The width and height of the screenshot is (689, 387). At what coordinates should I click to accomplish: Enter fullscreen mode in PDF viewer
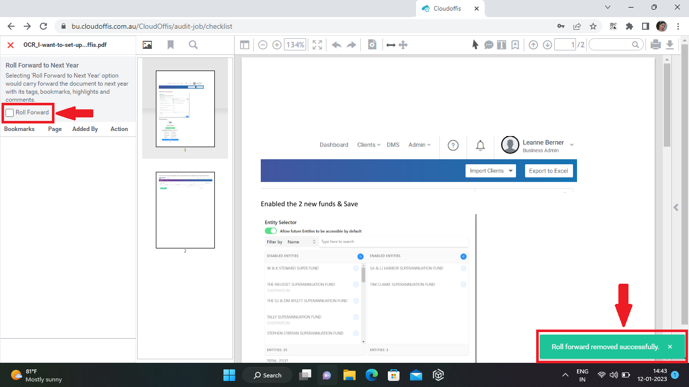[x=317, y=45]
